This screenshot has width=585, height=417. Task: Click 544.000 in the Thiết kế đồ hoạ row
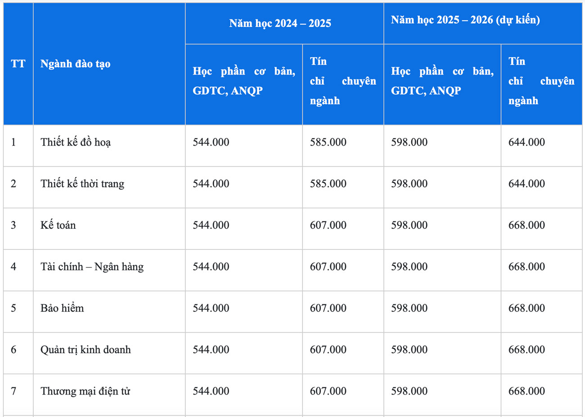click(x=211, y=142)
